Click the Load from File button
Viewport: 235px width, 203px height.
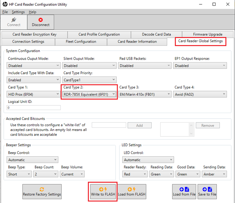184,191
